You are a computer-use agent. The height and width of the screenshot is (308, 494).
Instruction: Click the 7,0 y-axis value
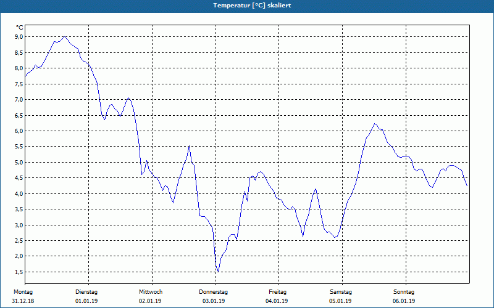pos(19,100)
